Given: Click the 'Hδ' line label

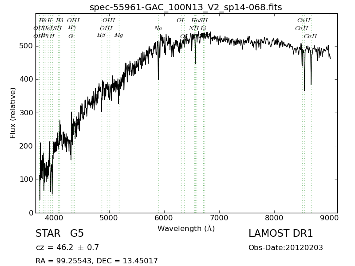Looking at the screenshot, I should coord(59,20).
